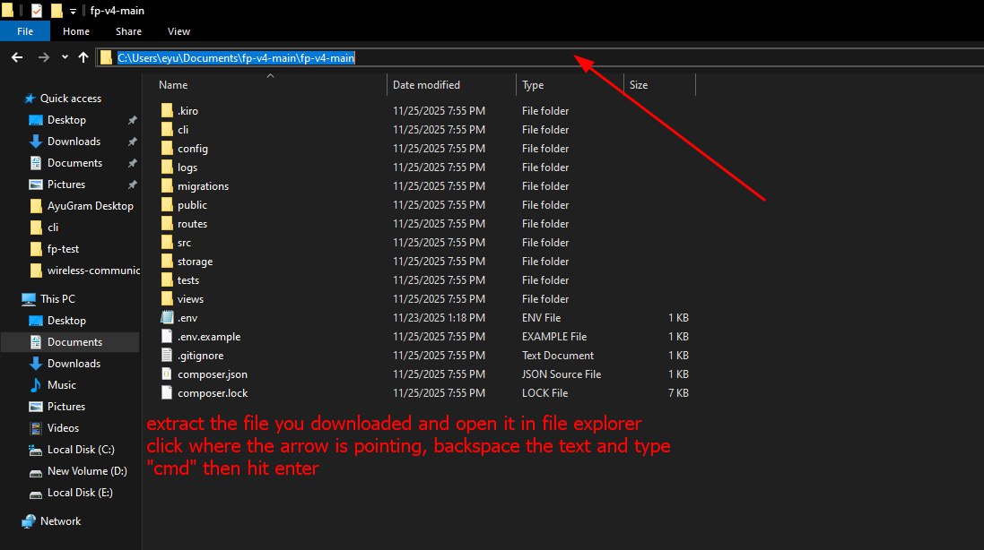Select the config folder icon
This screenshot has height=550, width=984.
[167, 149]
